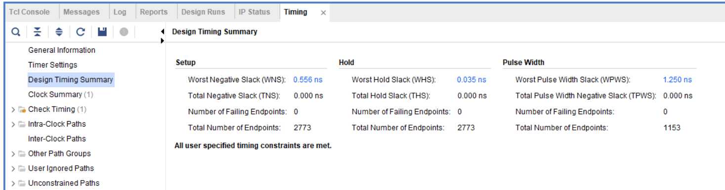Select Intra-Clock Paths tree item
The width and height of the screenshot is (725, 190).
pyautogui.click(x=57, y=124)
